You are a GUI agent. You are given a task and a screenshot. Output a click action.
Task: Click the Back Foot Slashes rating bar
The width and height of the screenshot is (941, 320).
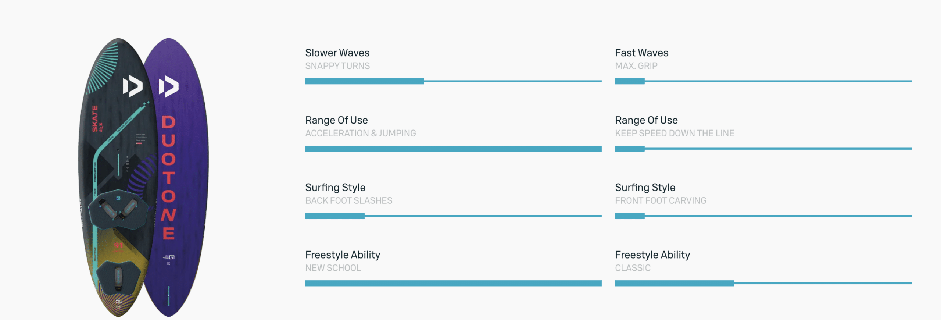pos(453,216)
